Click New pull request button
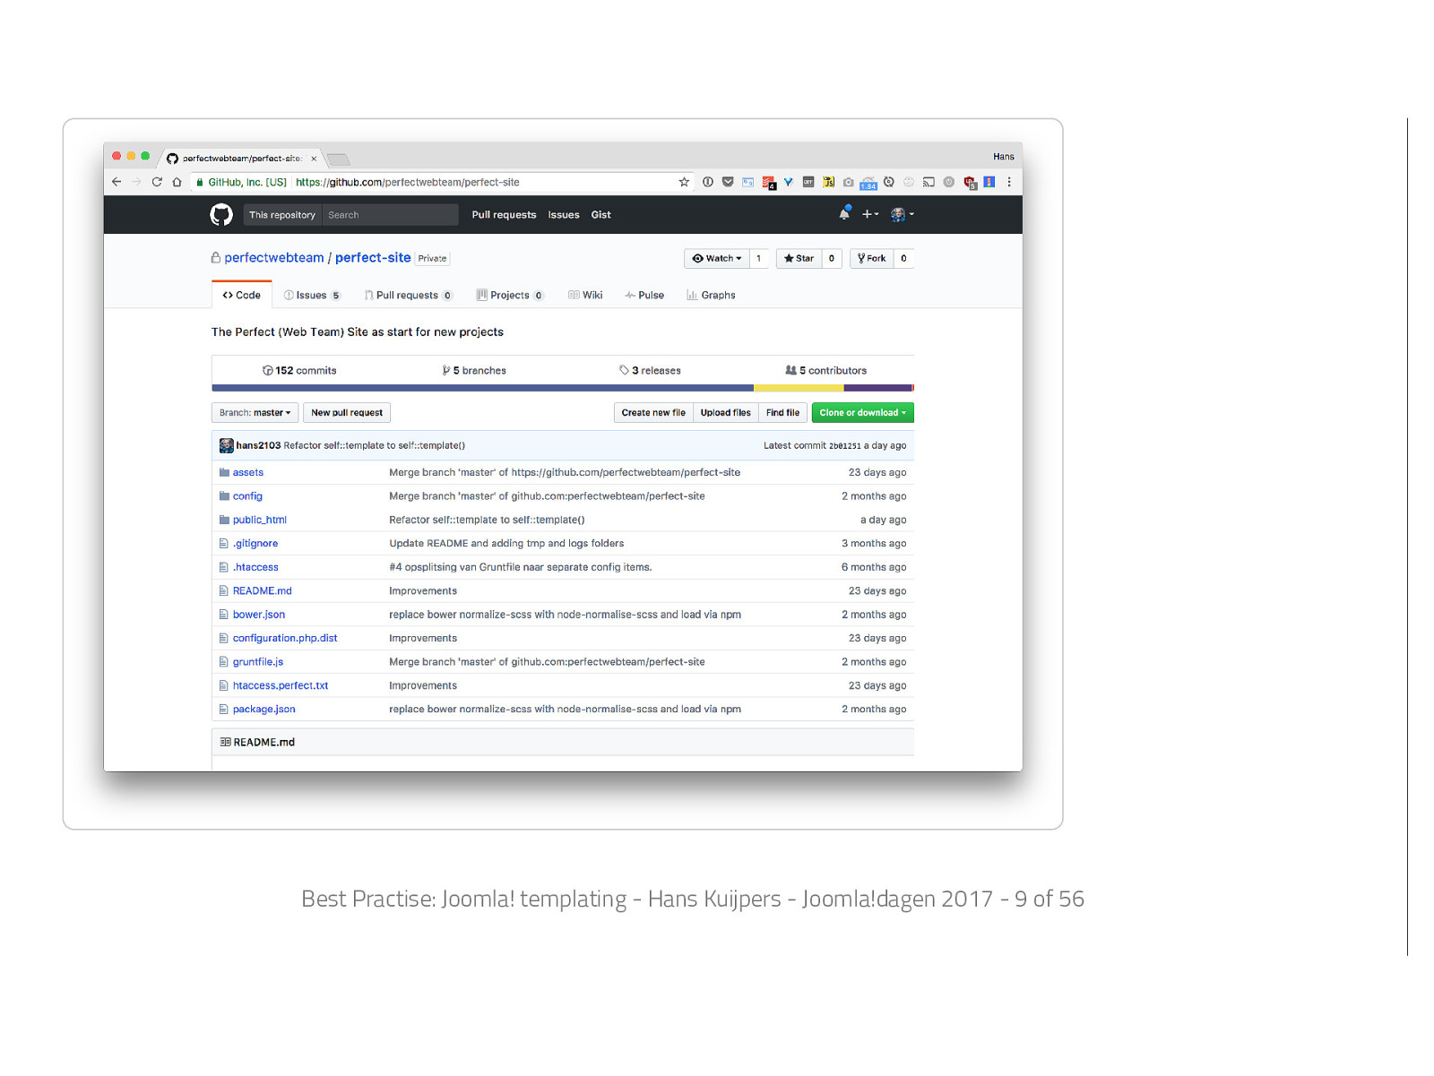 click(x=347, y=413)
